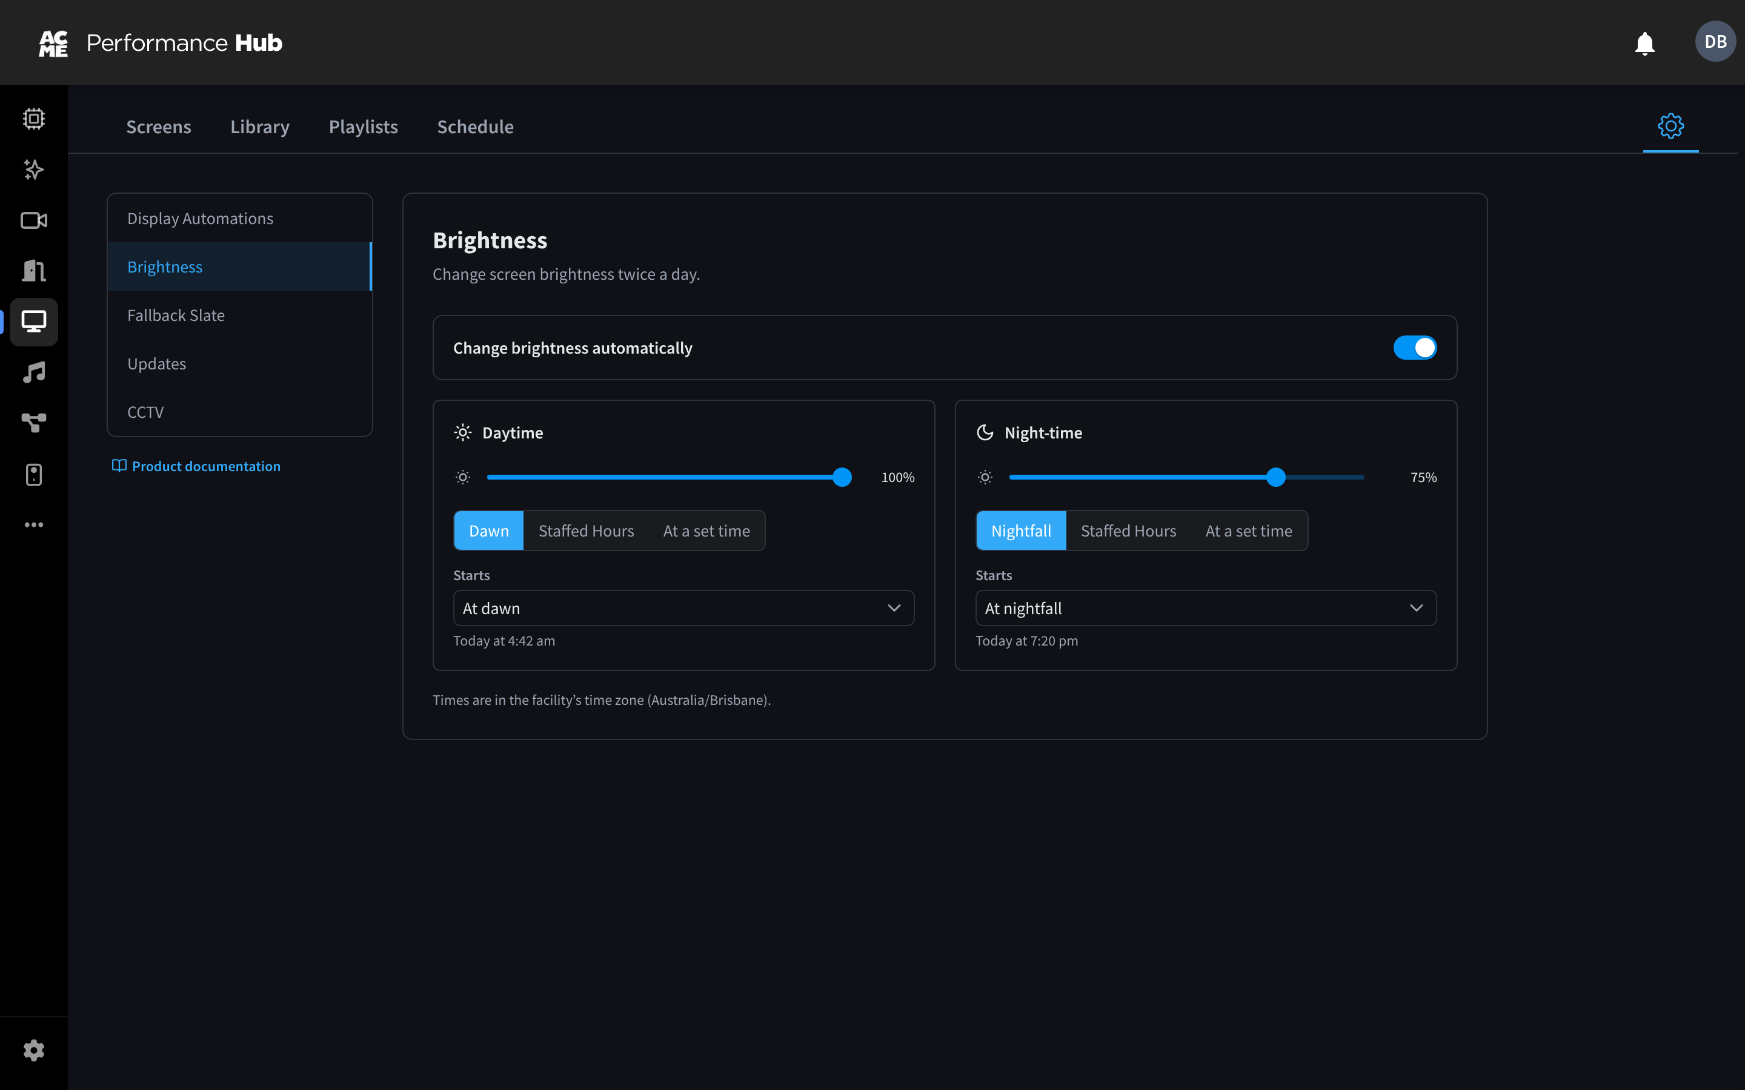The image size is (1745, 1090).
Task: Open the door sidebar icon
Action: (x=34, y=271)
